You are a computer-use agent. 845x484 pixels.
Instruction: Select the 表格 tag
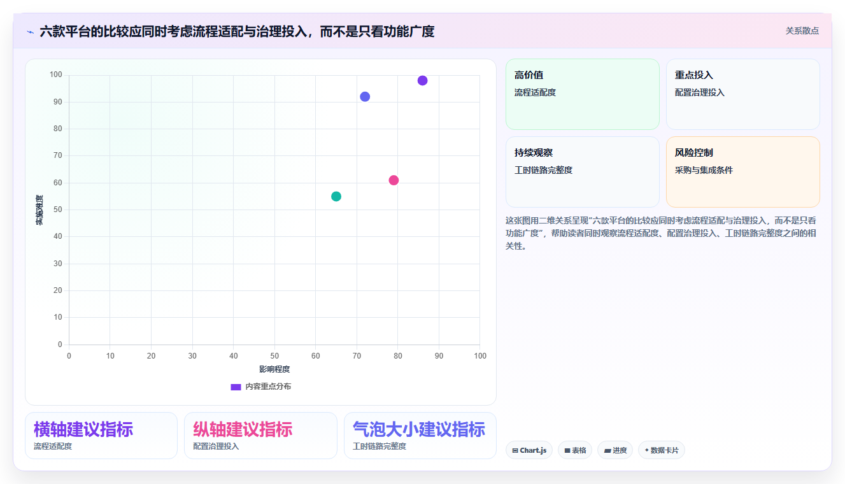[575, 450]
